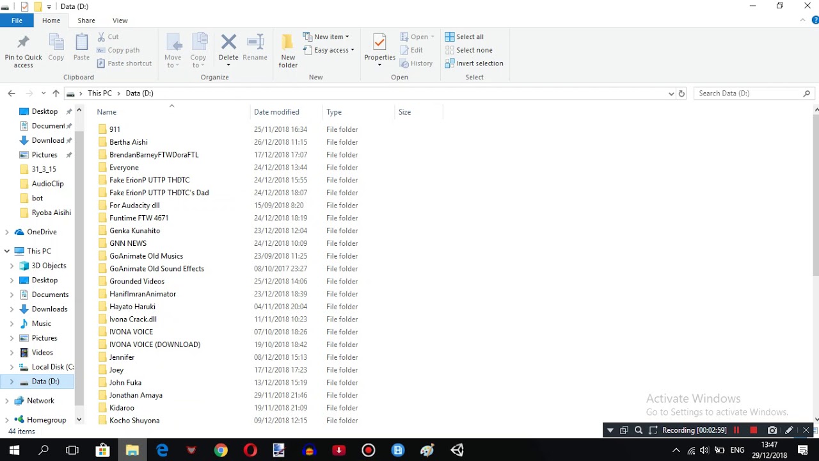
Task: Select the Grounded Videos folder
Action: pyautogui.click(x=136, y=281)
